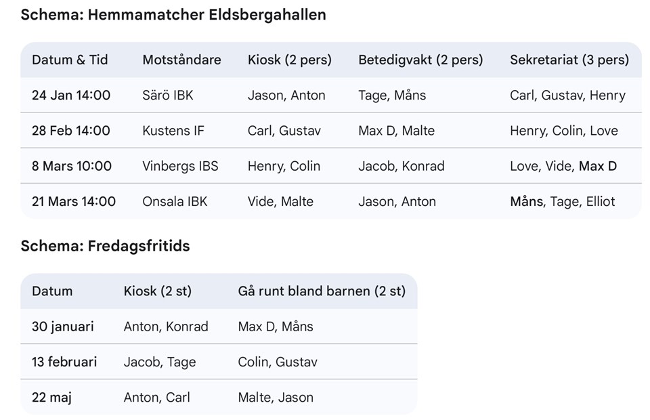Select the "Datum & Tid" column header

point(70,60)
